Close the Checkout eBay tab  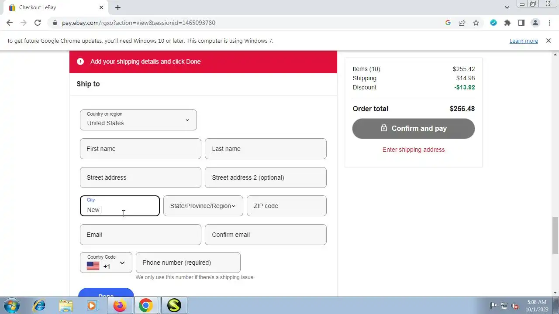(101, 7)
